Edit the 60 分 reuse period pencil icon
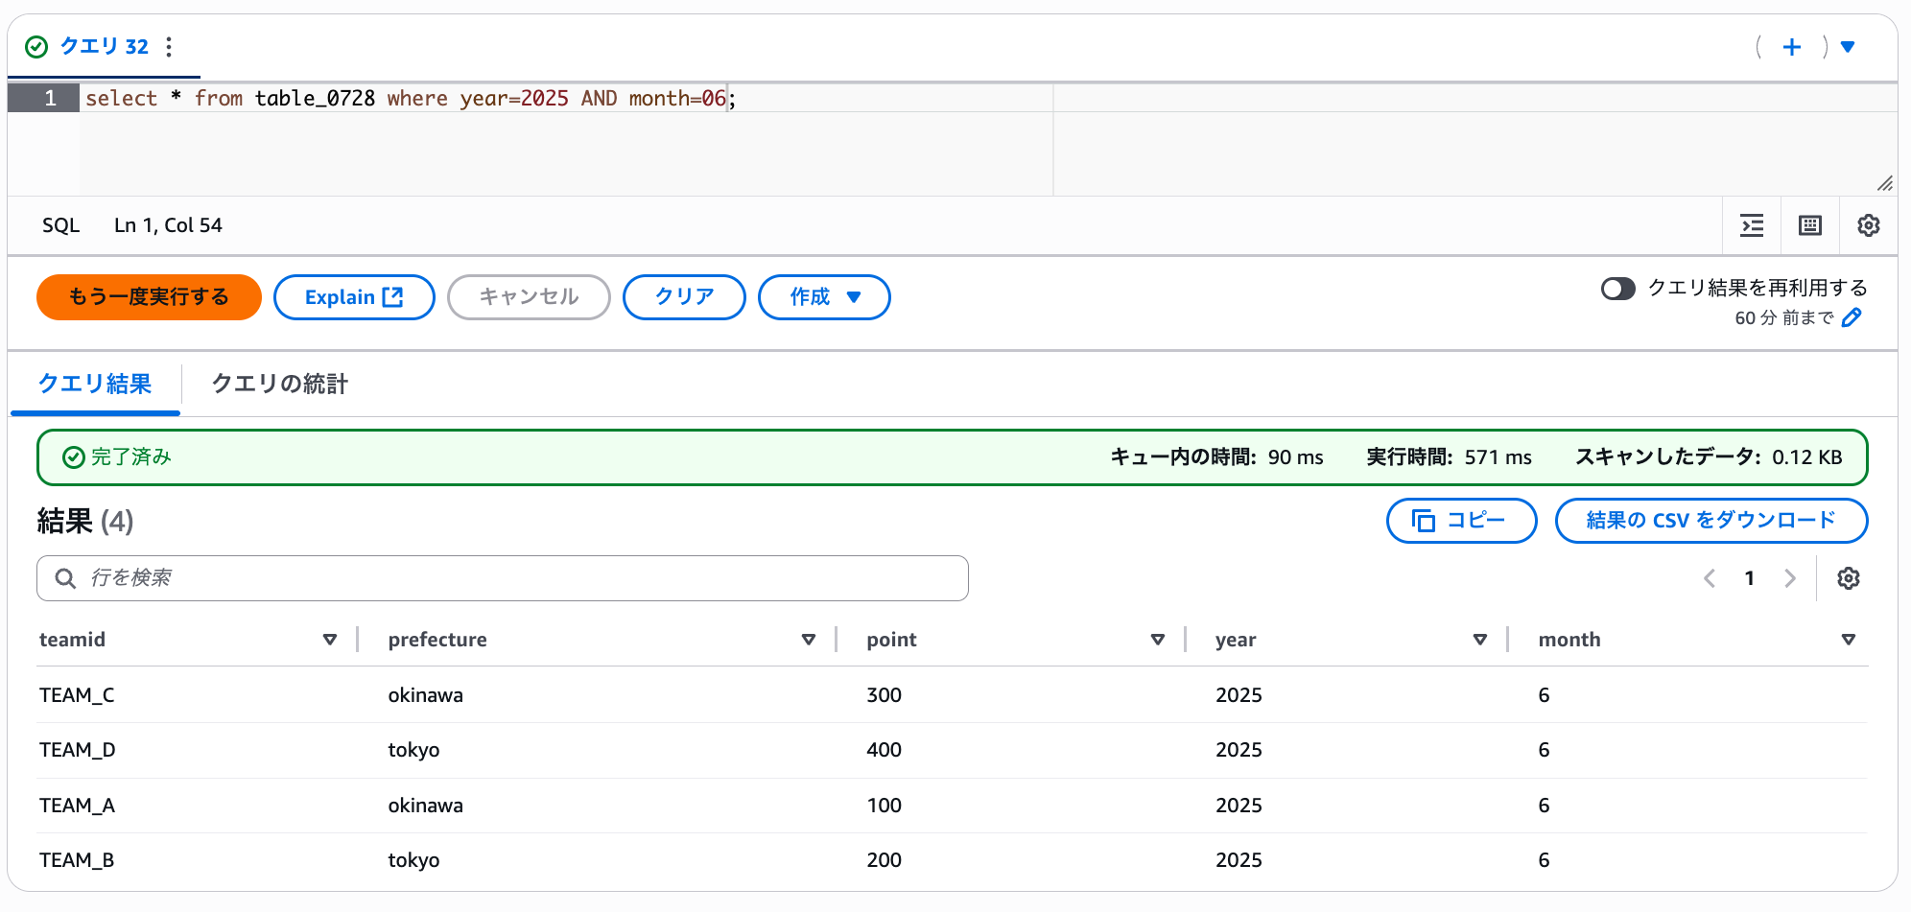The height and width of the screenshot is (912, 1911). click(1852, 317)
